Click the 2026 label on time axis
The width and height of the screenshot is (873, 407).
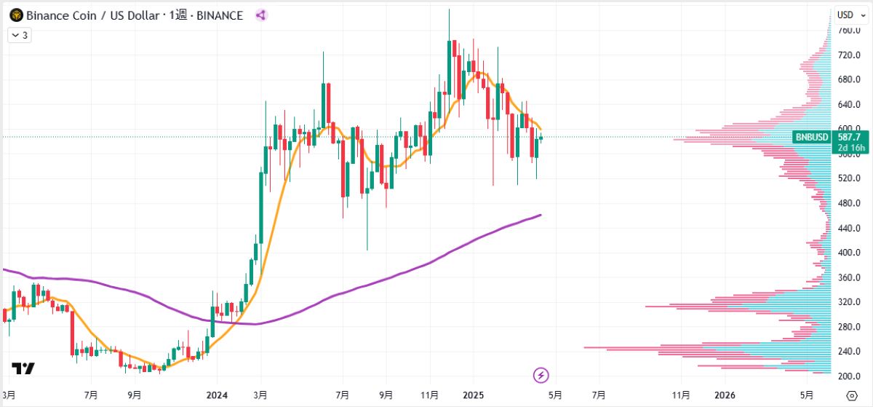725,395
